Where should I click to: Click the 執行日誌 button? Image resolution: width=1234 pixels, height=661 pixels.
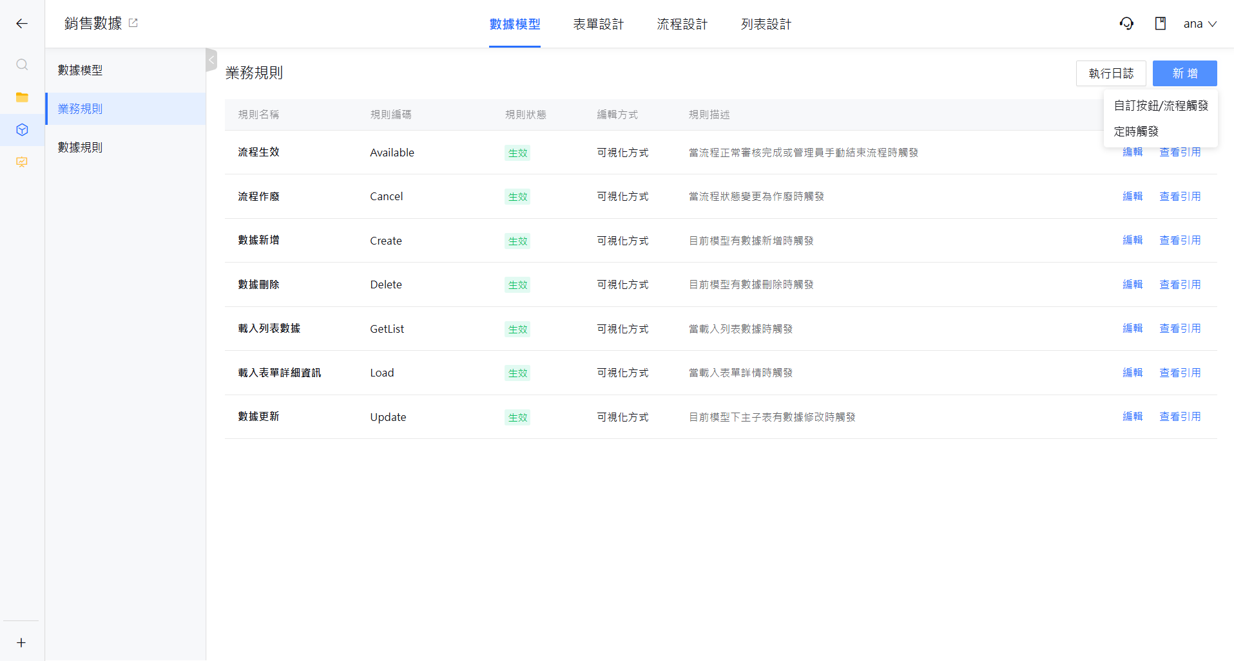point(1111,73)
